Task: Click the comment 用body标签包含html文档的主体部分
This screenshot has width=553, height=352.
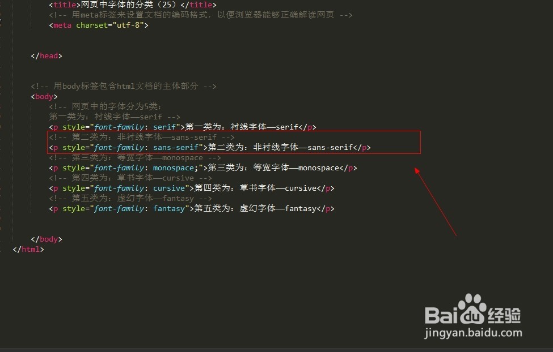Action: point(124,86)
